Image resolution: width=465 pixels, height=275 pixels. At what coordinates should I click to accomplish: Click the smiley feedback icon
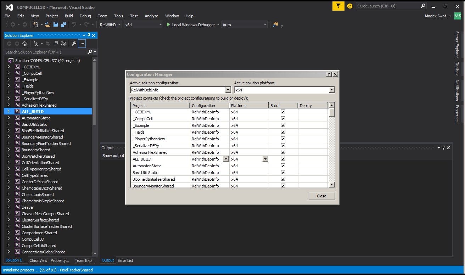pos(349,6)
